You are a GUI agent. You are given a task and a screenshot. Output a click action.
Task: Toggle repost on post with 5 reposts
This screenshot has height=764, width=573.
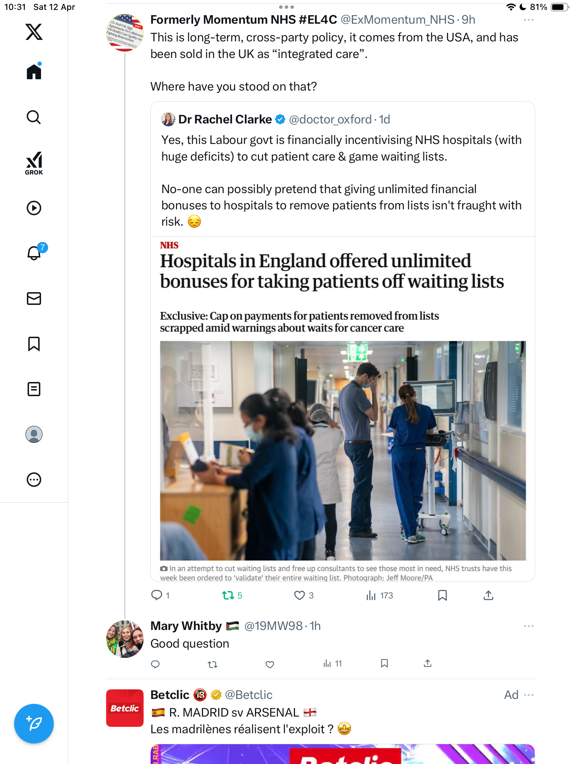click(232, 596)
